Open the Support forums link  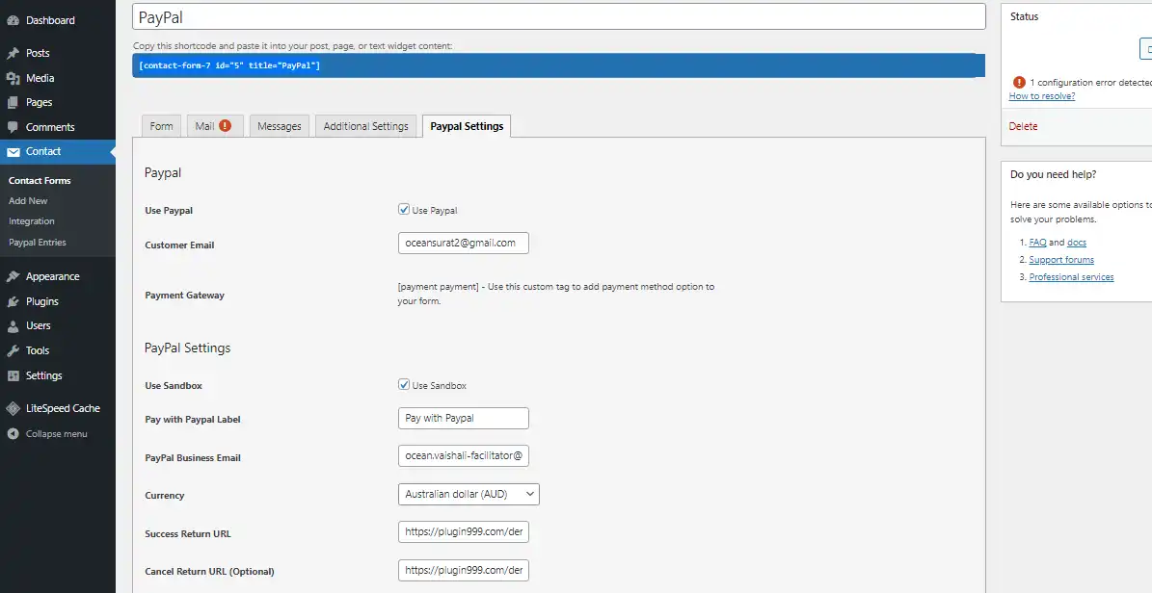click(1061, 260)
